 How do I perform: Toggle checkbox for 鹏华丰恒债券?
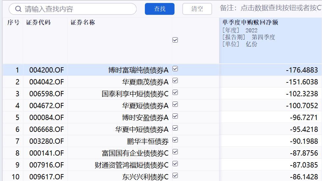(x=175, y=140)
